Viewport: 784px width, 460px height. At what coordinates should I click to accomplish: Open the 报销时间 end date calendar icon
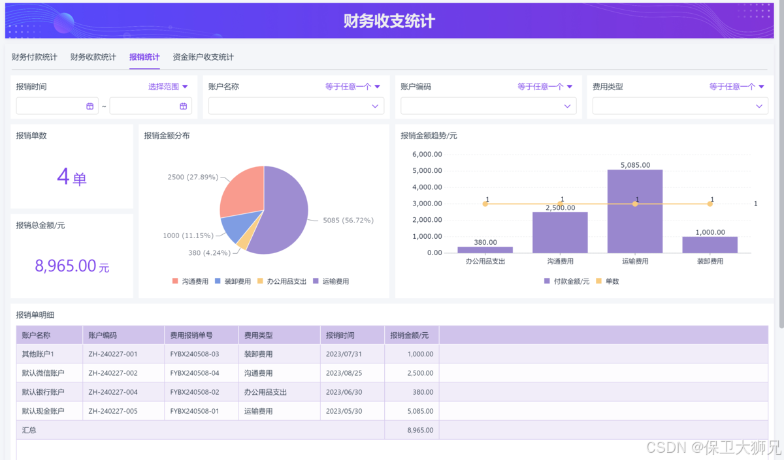click(x=184, y=106)
